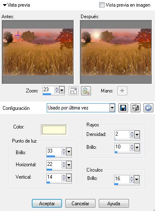Select the Mano pan tool icon

pos(122,91)
